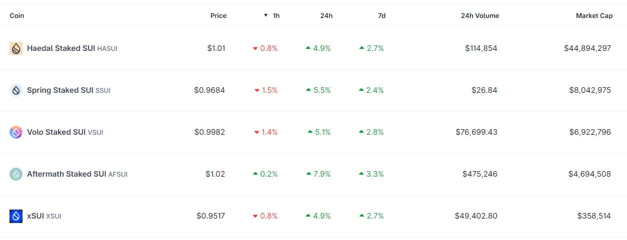Screen dimensions: 627x240
Task: Sort by the 7d column header
Action: [381, 15]
